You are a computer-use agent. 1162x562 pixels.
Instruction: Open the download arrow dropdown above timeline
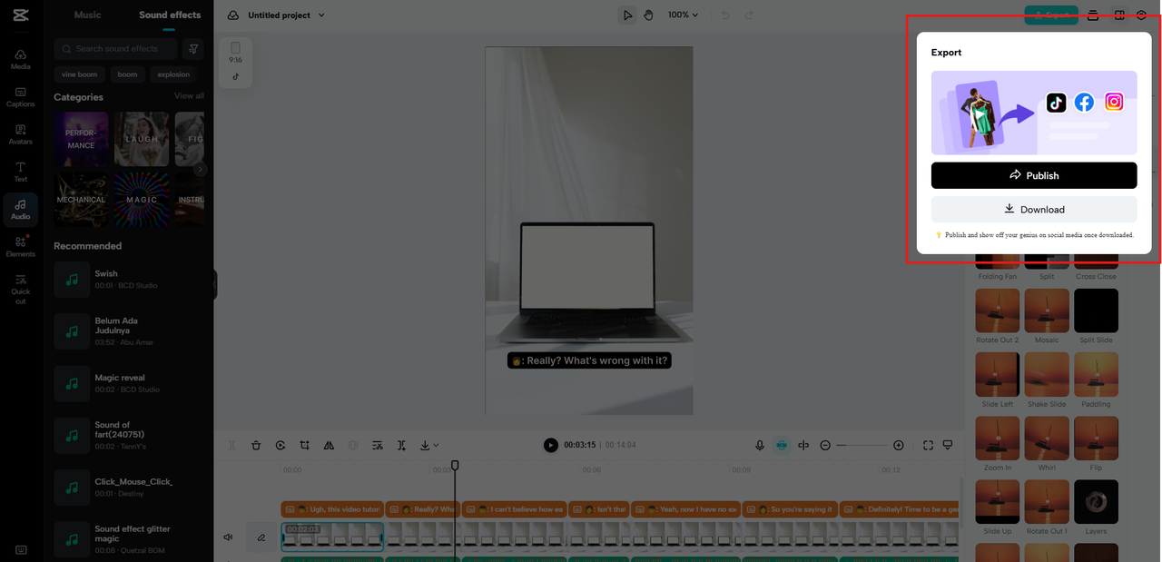pyautogui.click(x=429, y=446)
